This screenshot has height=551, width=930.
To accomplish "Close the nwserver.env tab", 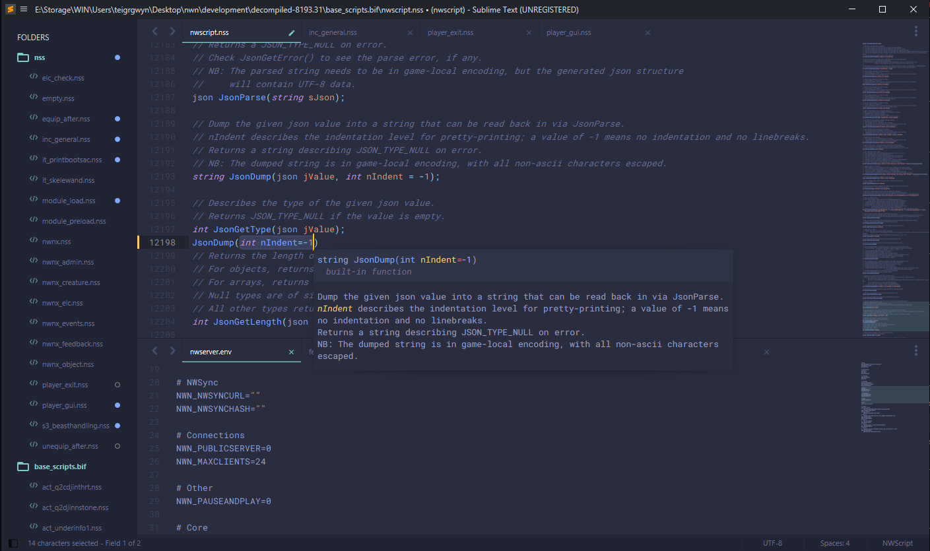I will pos(291,352).
